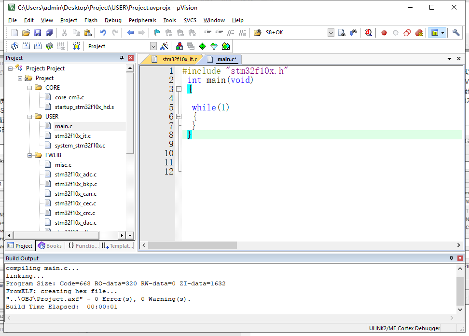Fold the while block at line 6
The image size is (469, 336).
point(179,117)
